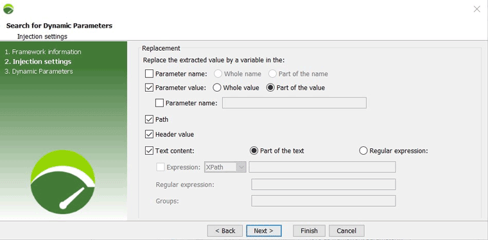Focus the Parameter name text field

pos(294,103)
